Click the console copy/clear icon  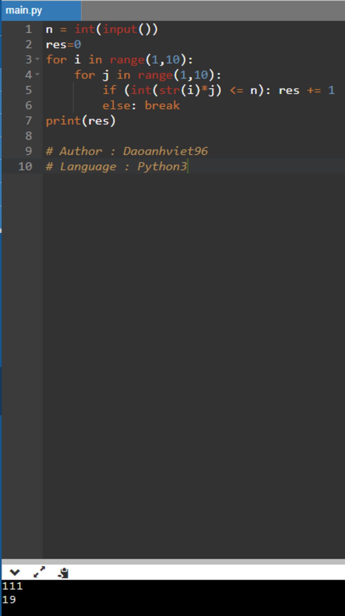click(x=63, y=573)
